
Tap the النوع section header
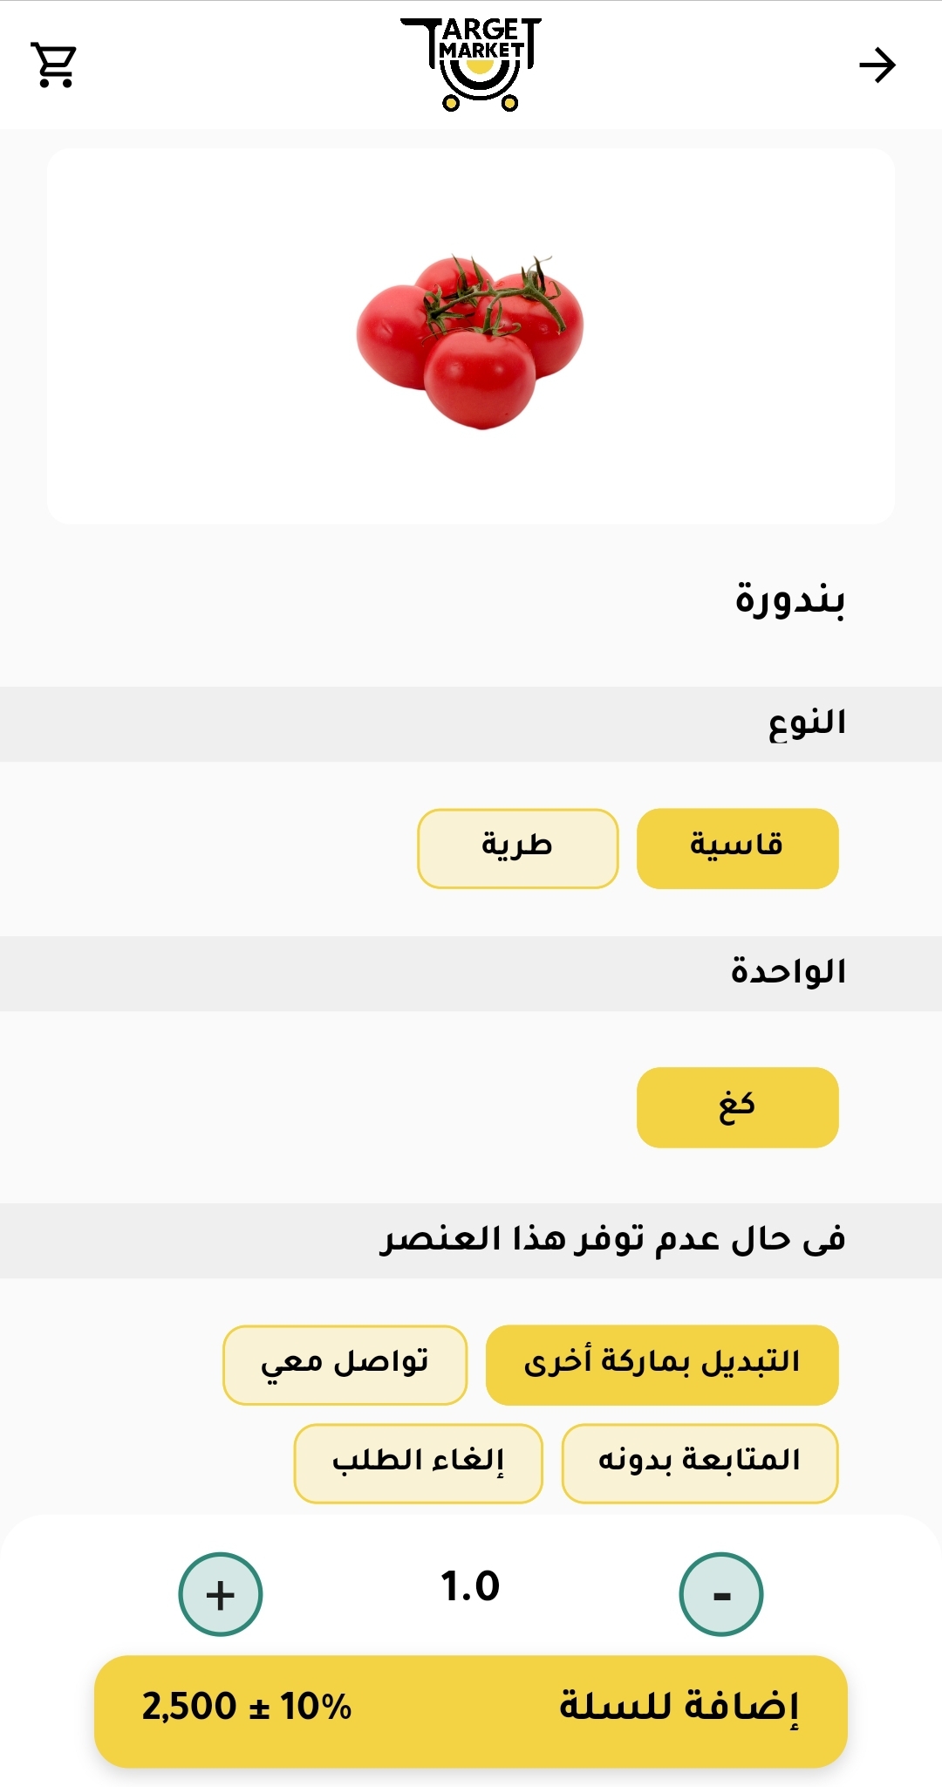pos(807,723)
